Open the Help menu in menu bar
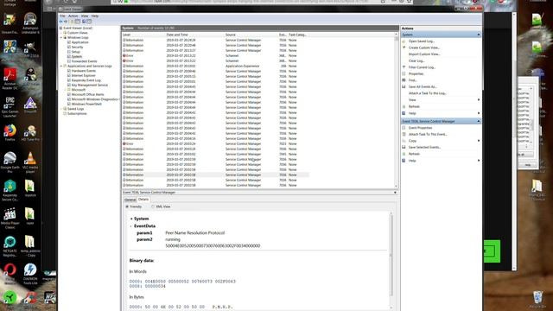 pyautogui.click(x=95, y=16)
